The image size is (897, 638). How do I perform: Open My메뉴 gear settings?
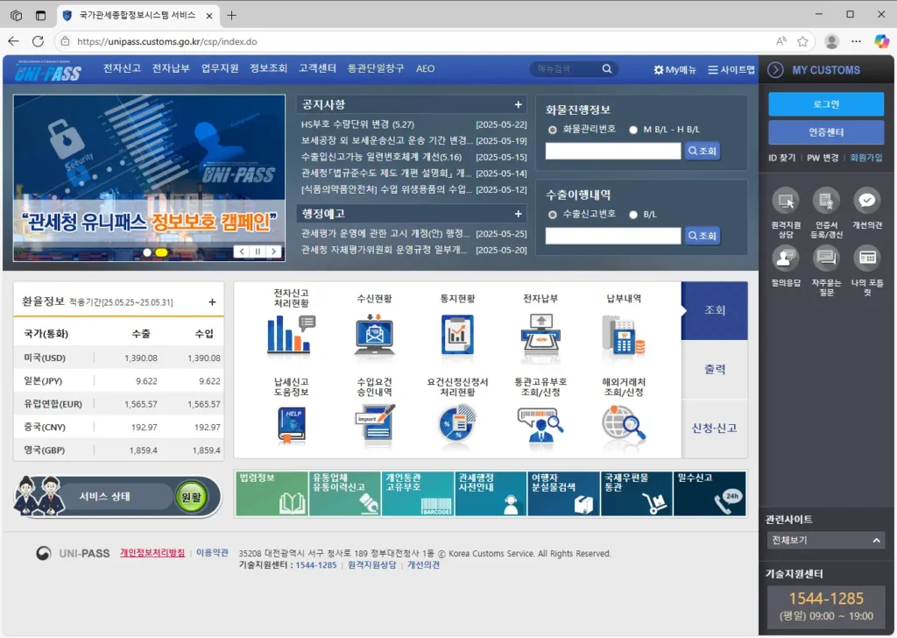pos(675,70)
